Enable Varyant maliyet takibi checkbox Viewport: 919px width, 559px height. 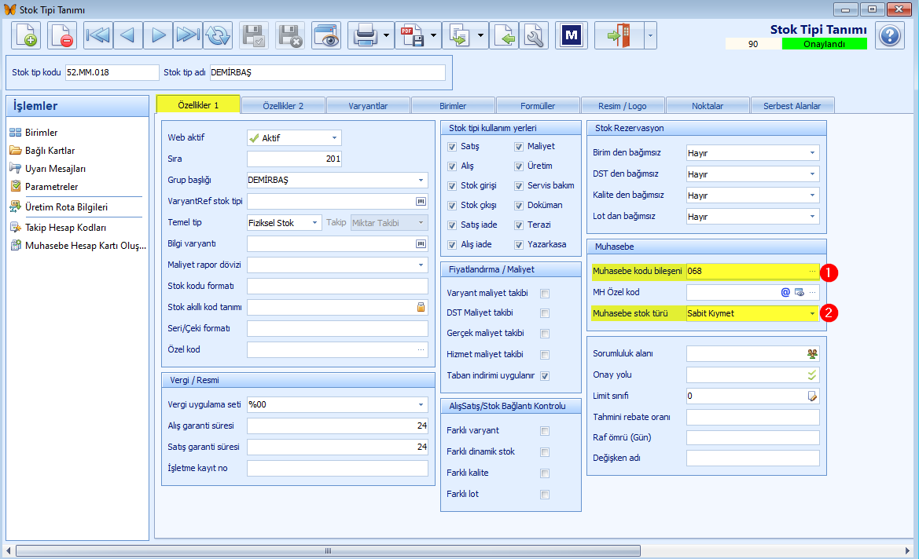point(545,294)
